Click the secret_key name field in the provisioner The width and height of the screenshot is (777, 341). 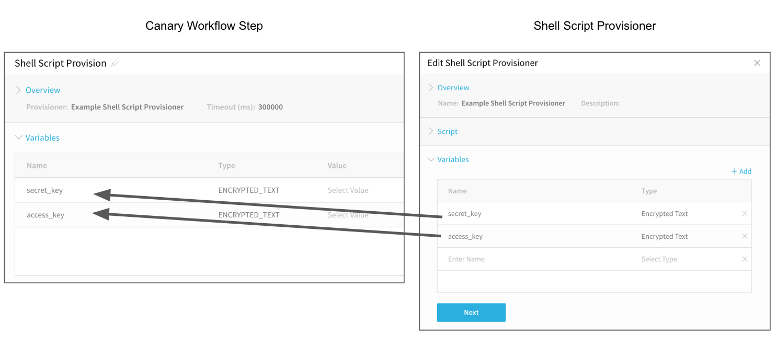coord(465,214)
